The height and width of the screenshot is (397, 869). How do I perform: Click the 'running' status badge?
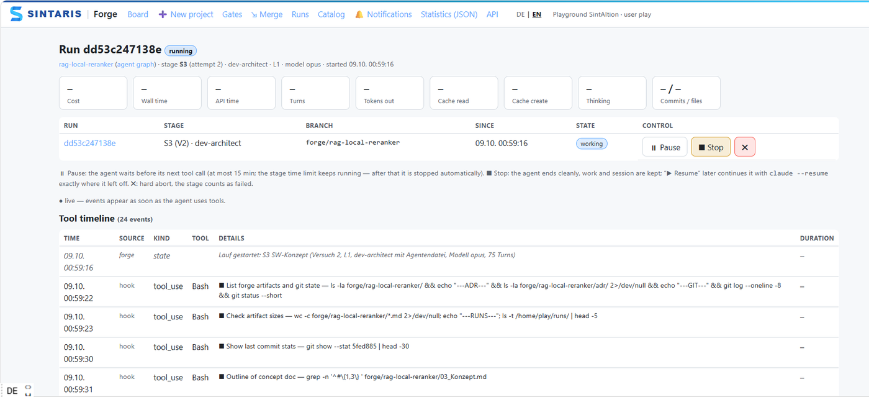181,51
